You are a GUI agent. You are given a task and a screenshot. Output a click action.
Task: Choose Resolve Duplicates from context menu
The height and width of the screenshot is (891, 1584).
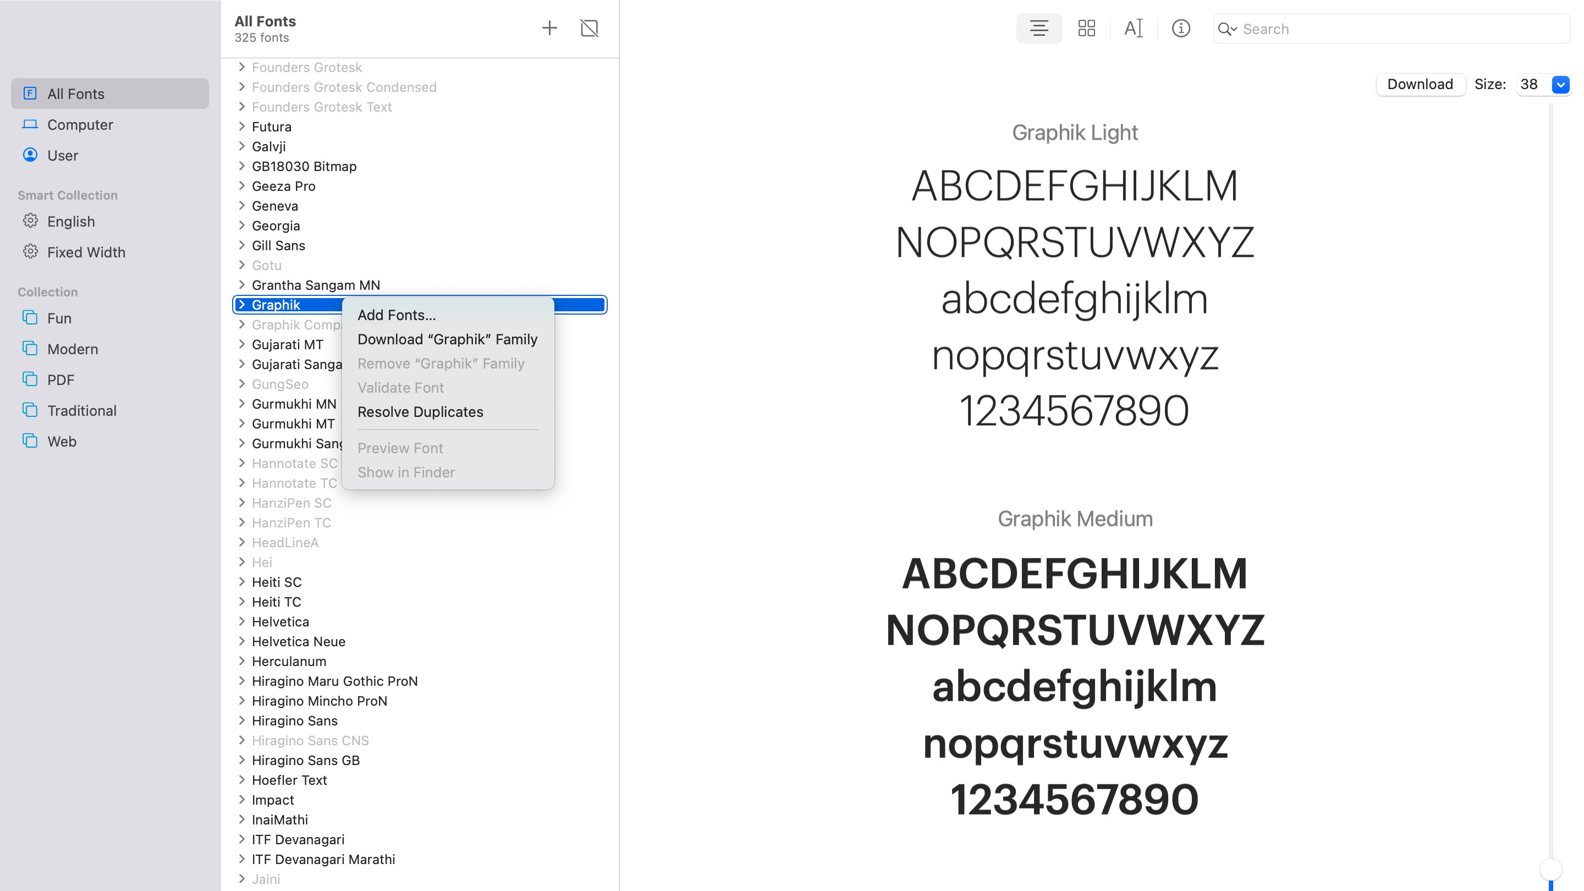[448, 411]
